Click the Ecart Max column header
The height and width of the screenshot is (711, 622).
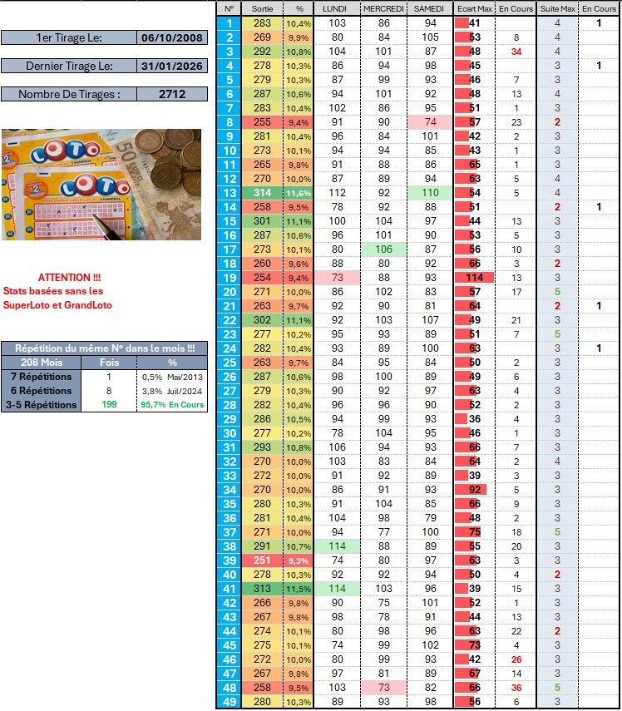tap(475, 8)
